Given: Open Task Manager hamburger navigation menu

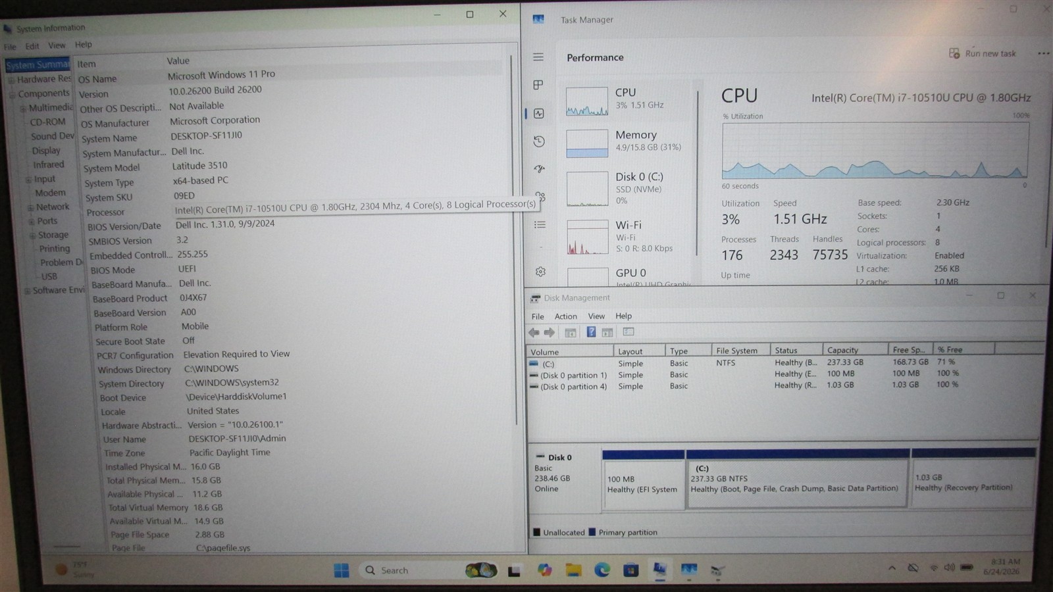Looking at the screenshot, I should pos(538,57).
